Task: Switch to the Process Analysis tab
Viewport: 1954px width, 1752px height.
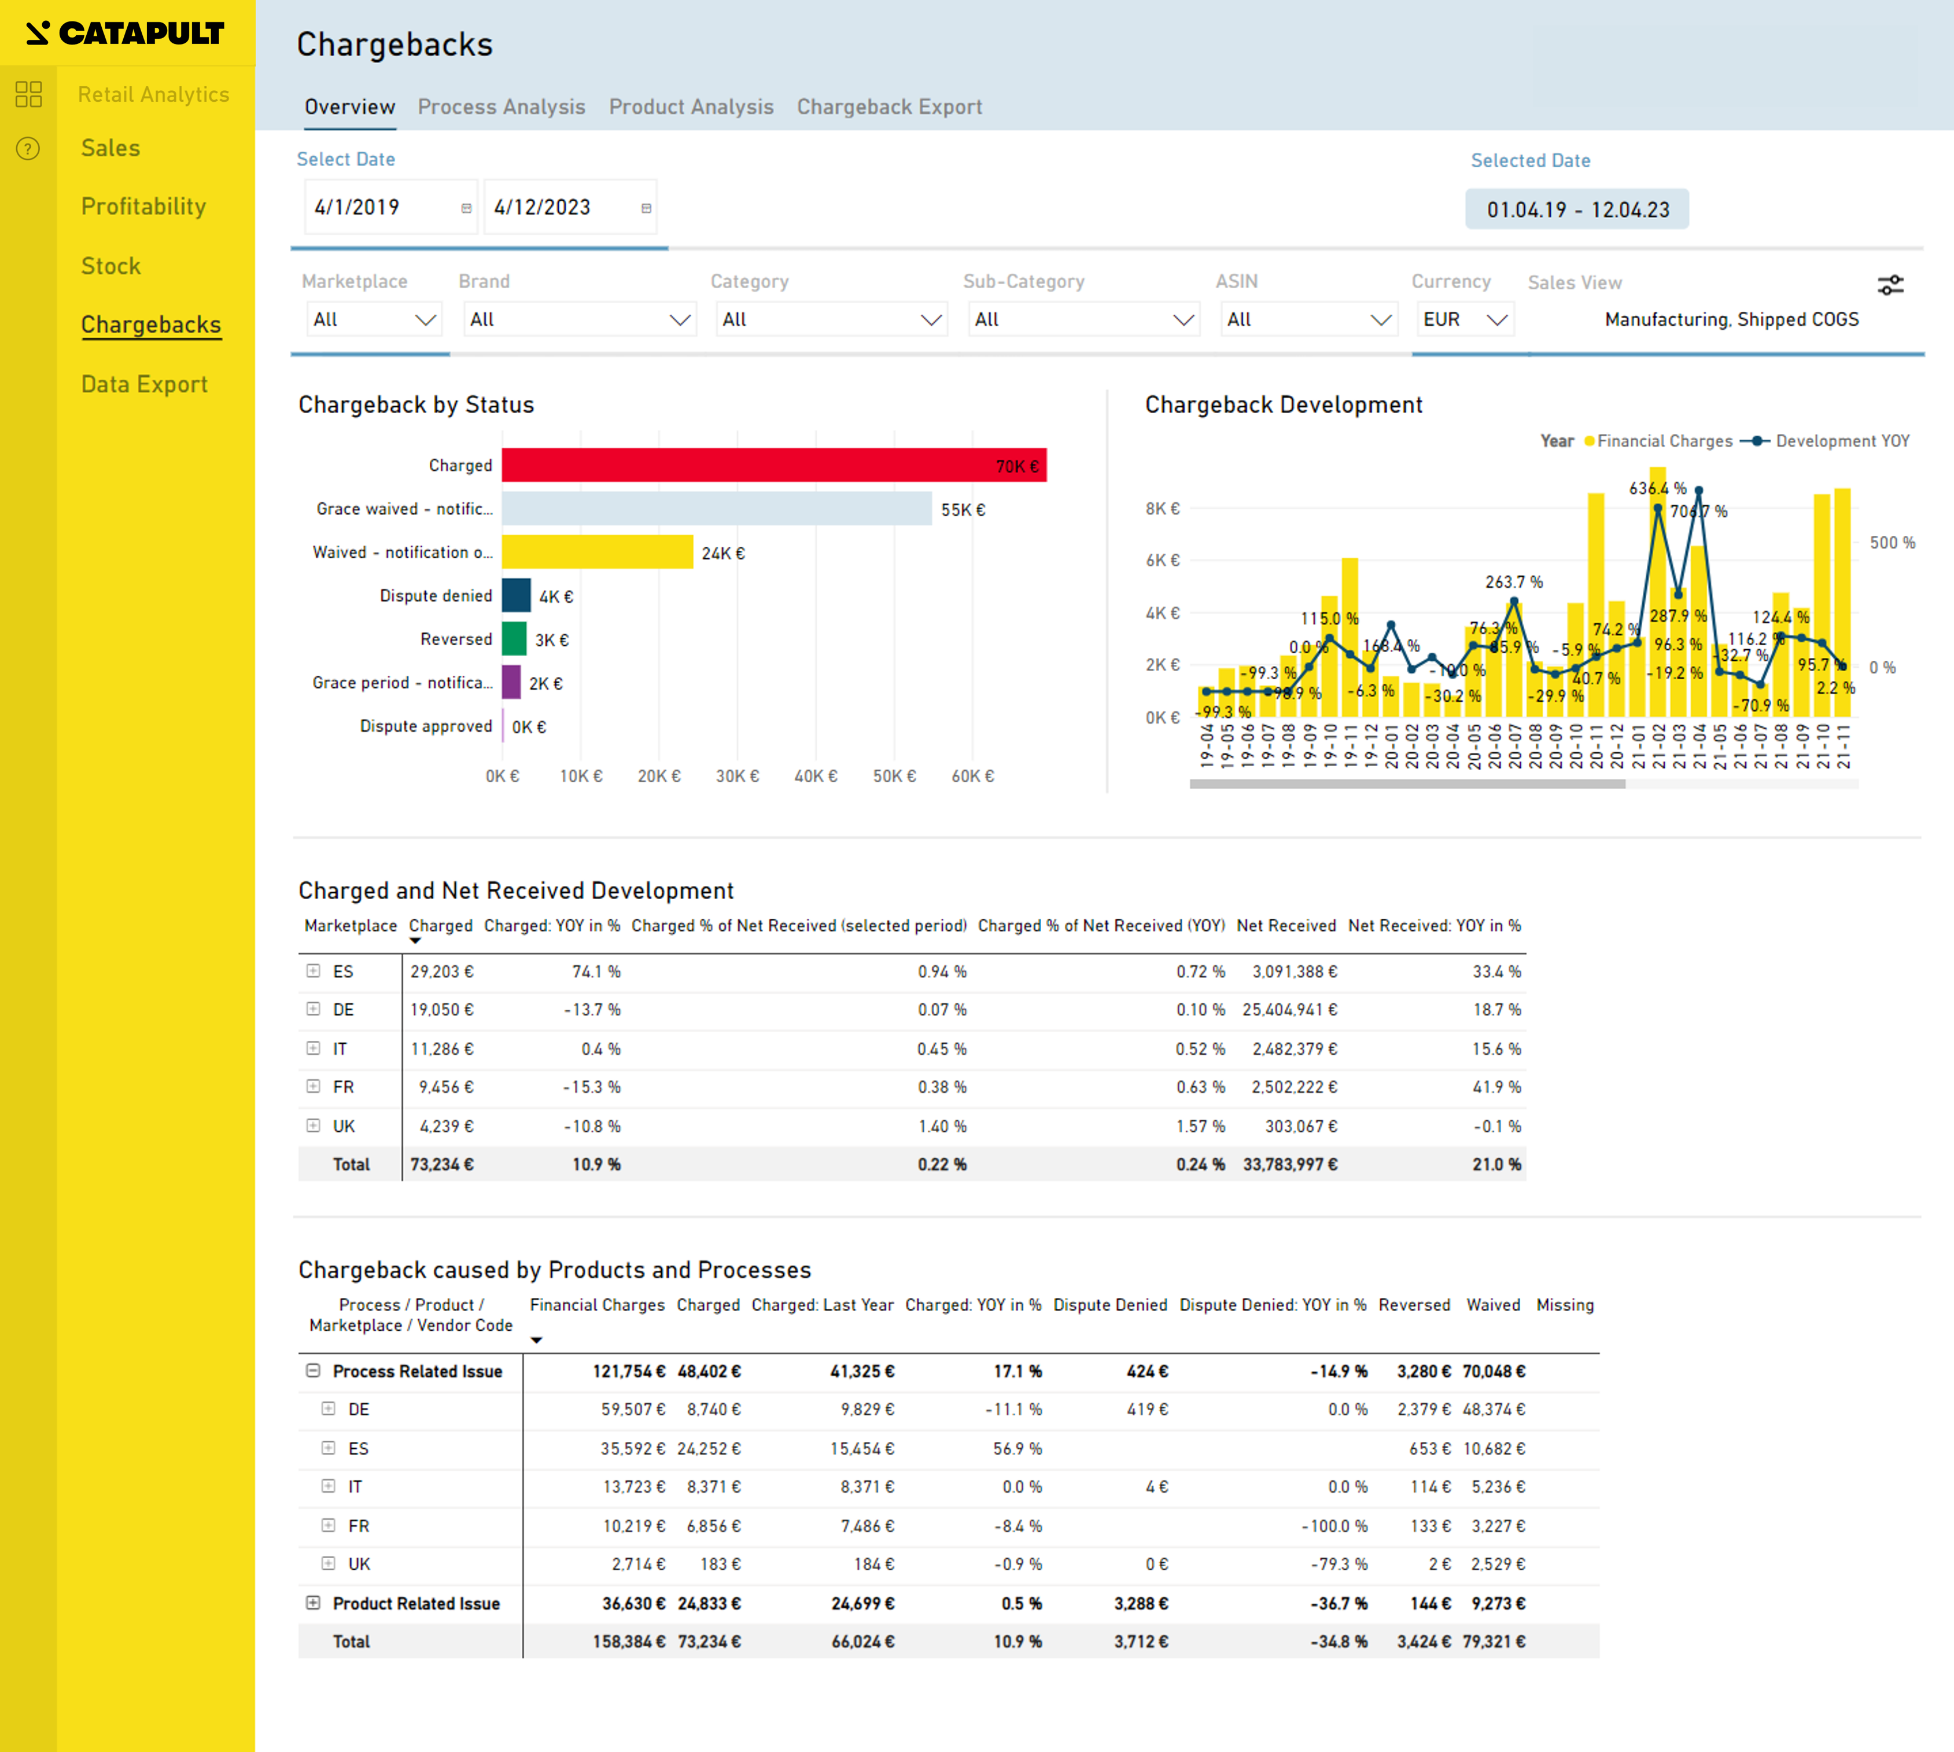Action: (500, 107)
